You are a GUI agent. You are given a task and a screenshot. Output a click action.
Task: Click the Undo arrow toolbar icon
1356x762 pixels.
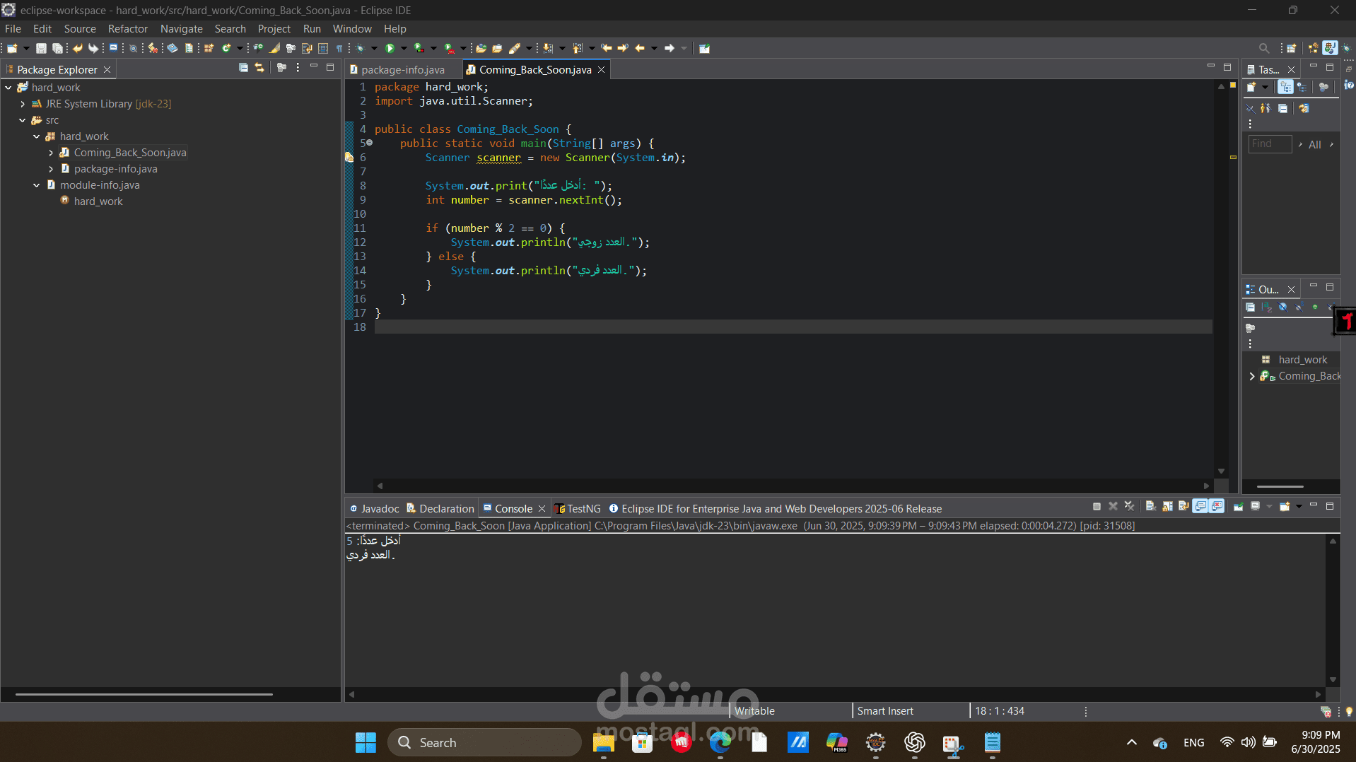click(x=77, y=48)
